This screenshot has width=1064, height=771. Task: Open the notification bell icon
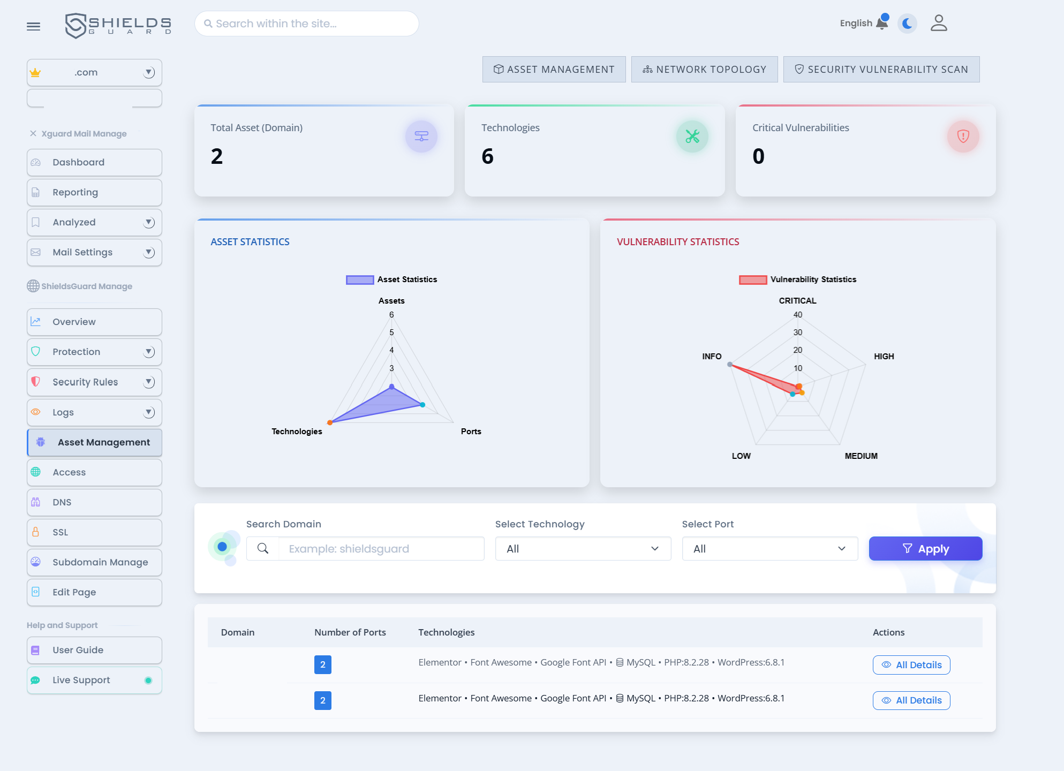(882, 23)
